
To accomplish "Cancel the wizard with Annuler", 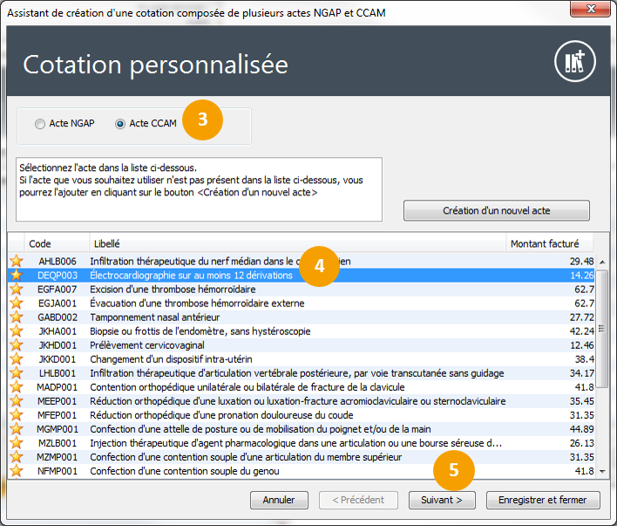I will (279, 500).
